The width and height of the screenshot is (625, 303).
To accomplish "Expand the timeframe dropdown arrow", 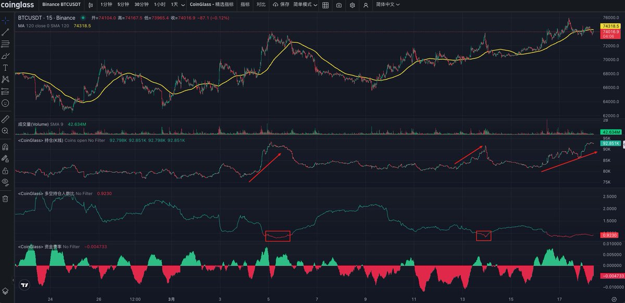I will pos(183,5).
